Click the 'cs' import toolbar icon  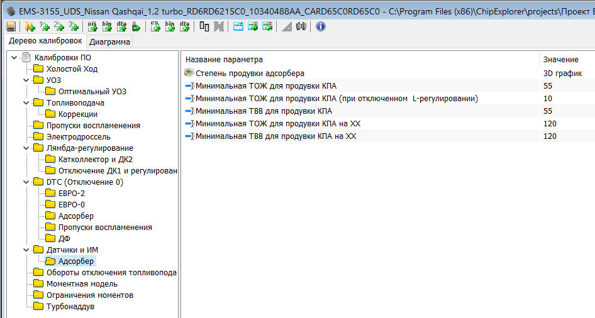(x=155, y=26)
